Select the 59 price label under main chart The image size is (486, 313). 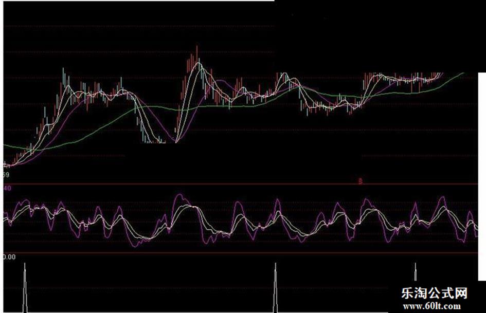click(x=6, y=175)
